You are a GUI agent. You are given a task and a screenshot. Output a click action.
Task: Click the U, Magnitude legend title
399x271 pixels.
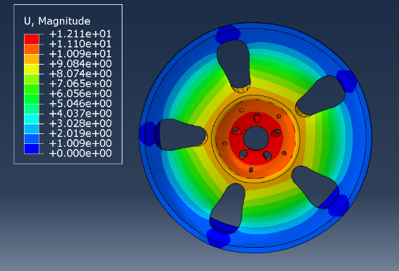[x=57, y=21]
